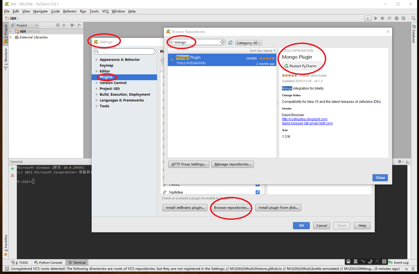Toggle tool window buttons in status bar corner
The image size is (419, 274).
7,269
